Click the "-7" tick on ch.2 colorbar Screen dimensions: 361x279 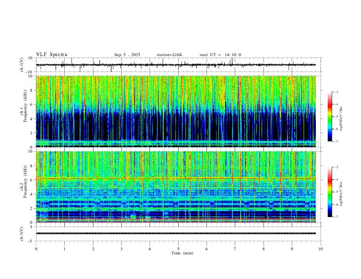click(x=336, y=217)
